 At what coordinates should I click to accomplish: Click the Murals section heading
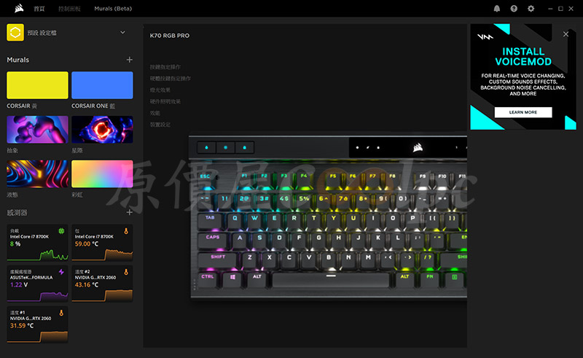pyautogui.click(x=17, y=60)
